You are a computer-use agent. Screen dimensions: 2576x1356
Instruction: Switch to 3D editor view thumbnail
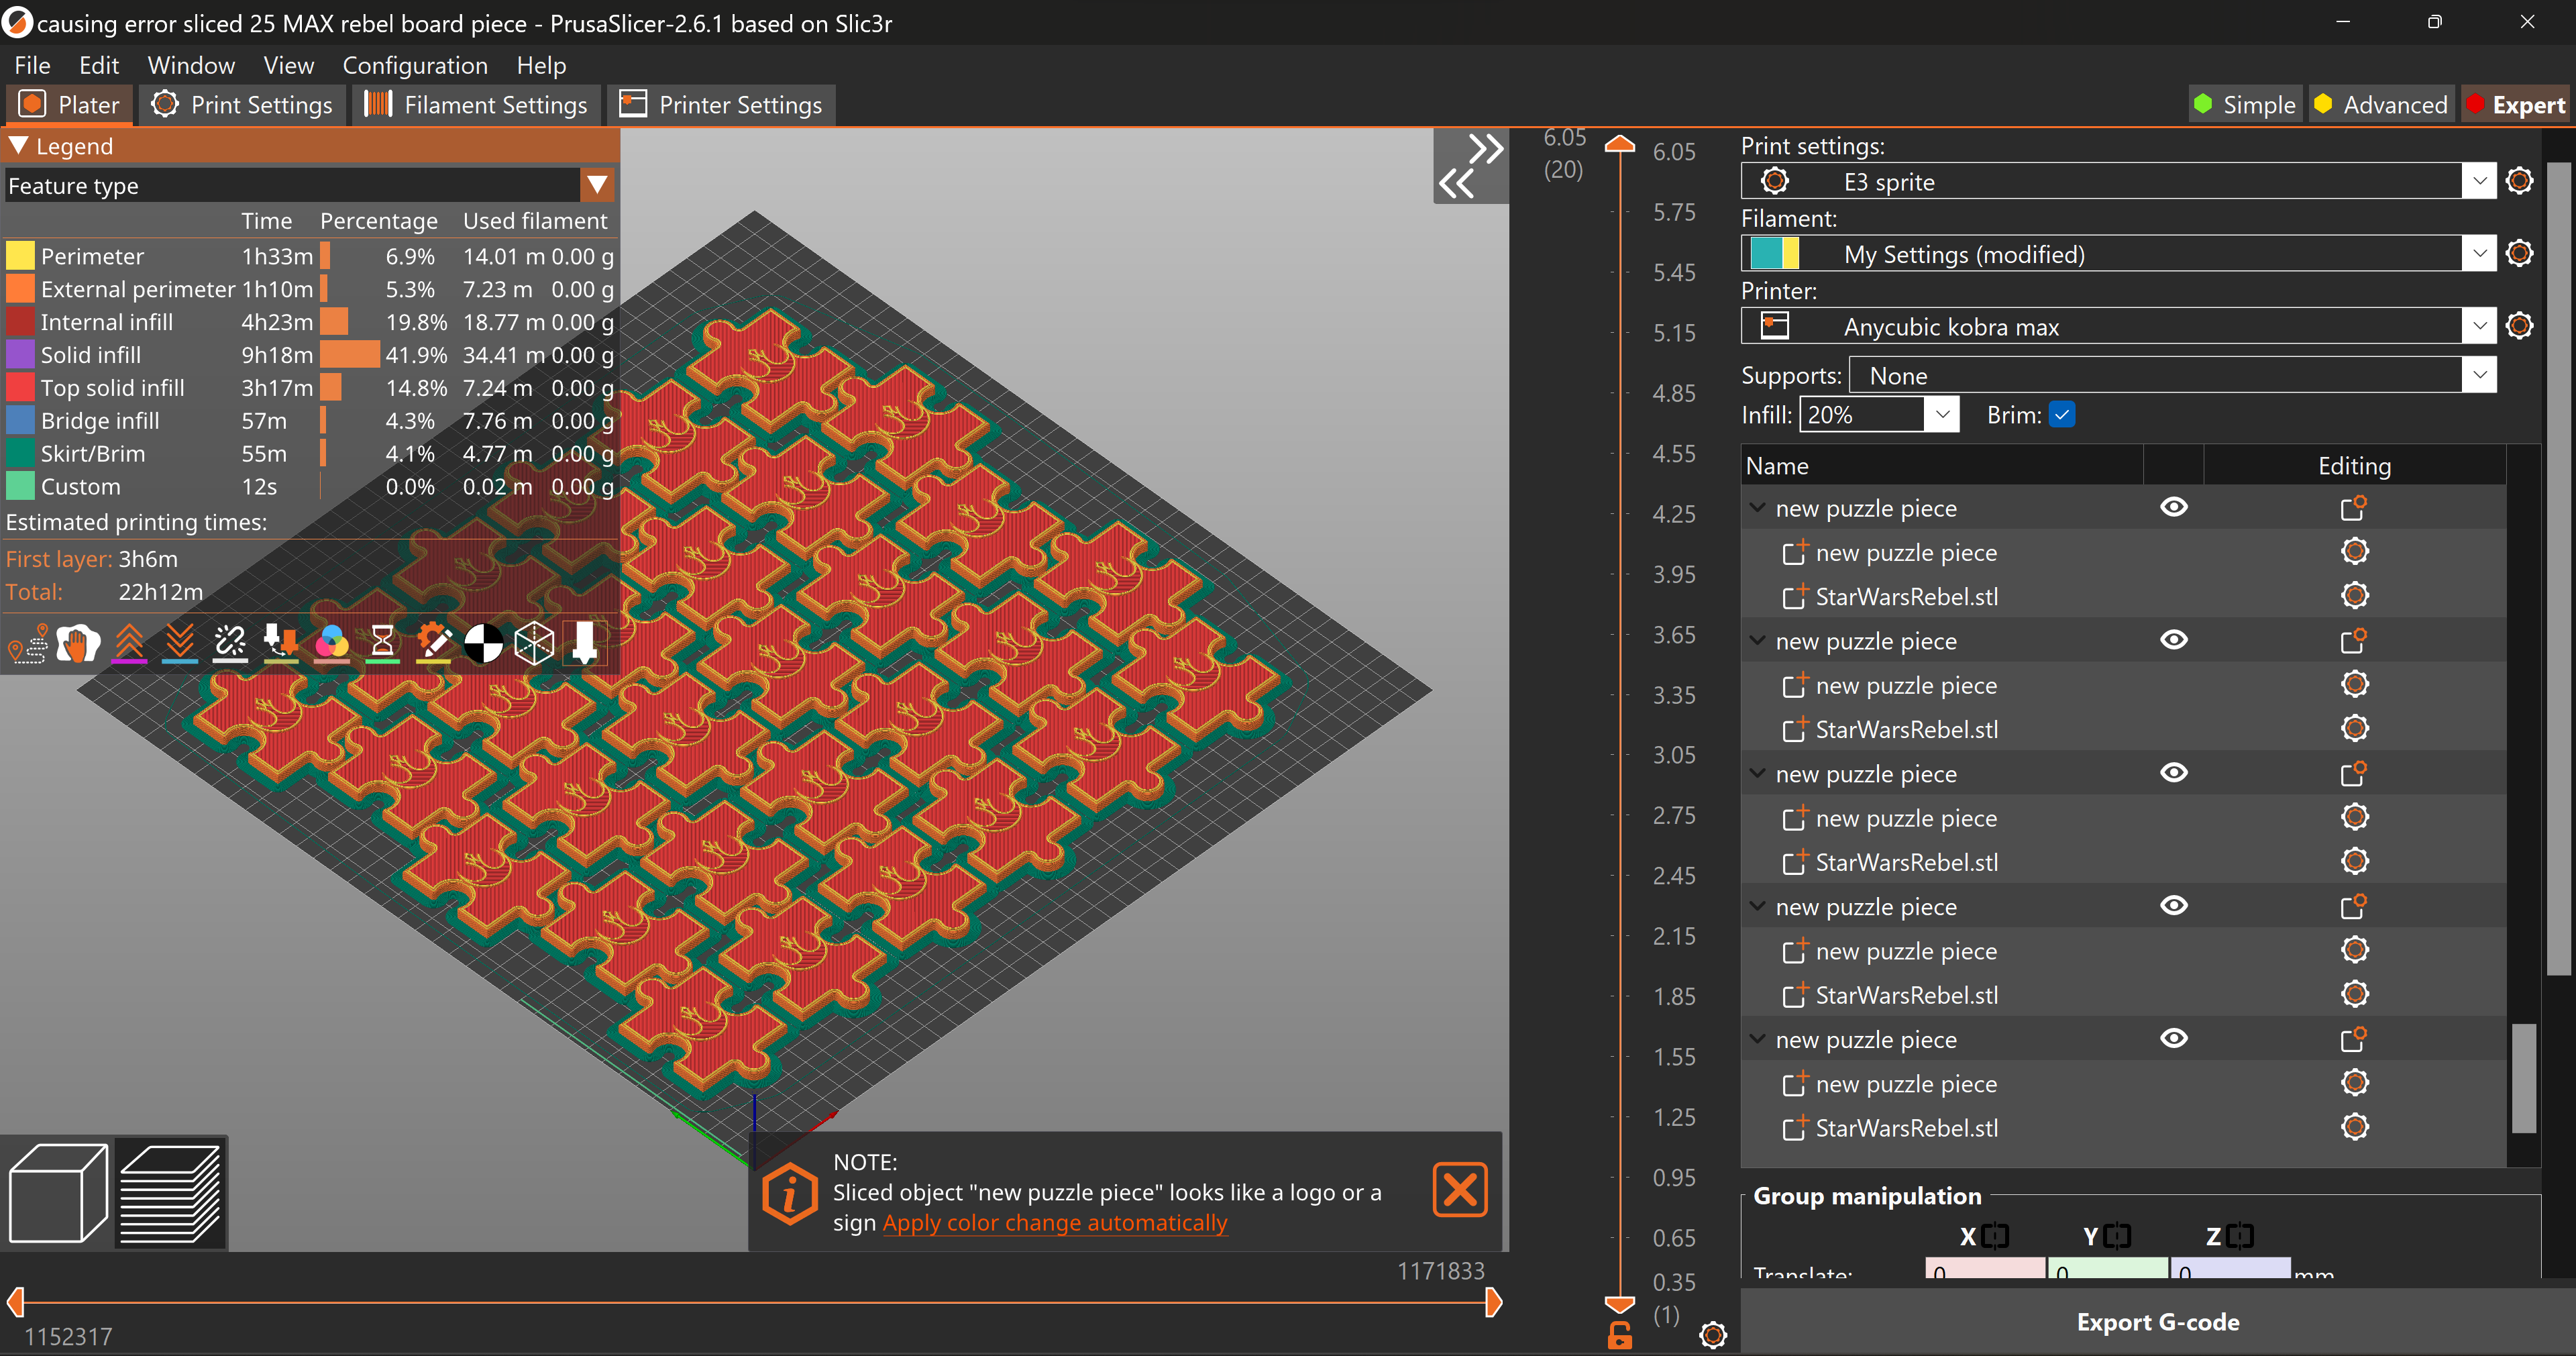57,1192
